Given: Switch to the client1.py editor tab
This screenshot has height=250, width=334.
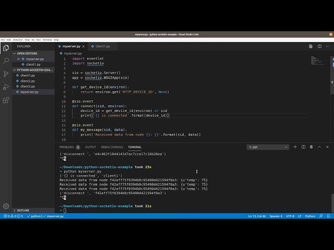Looking at the screenshot, I should [103, 46].
